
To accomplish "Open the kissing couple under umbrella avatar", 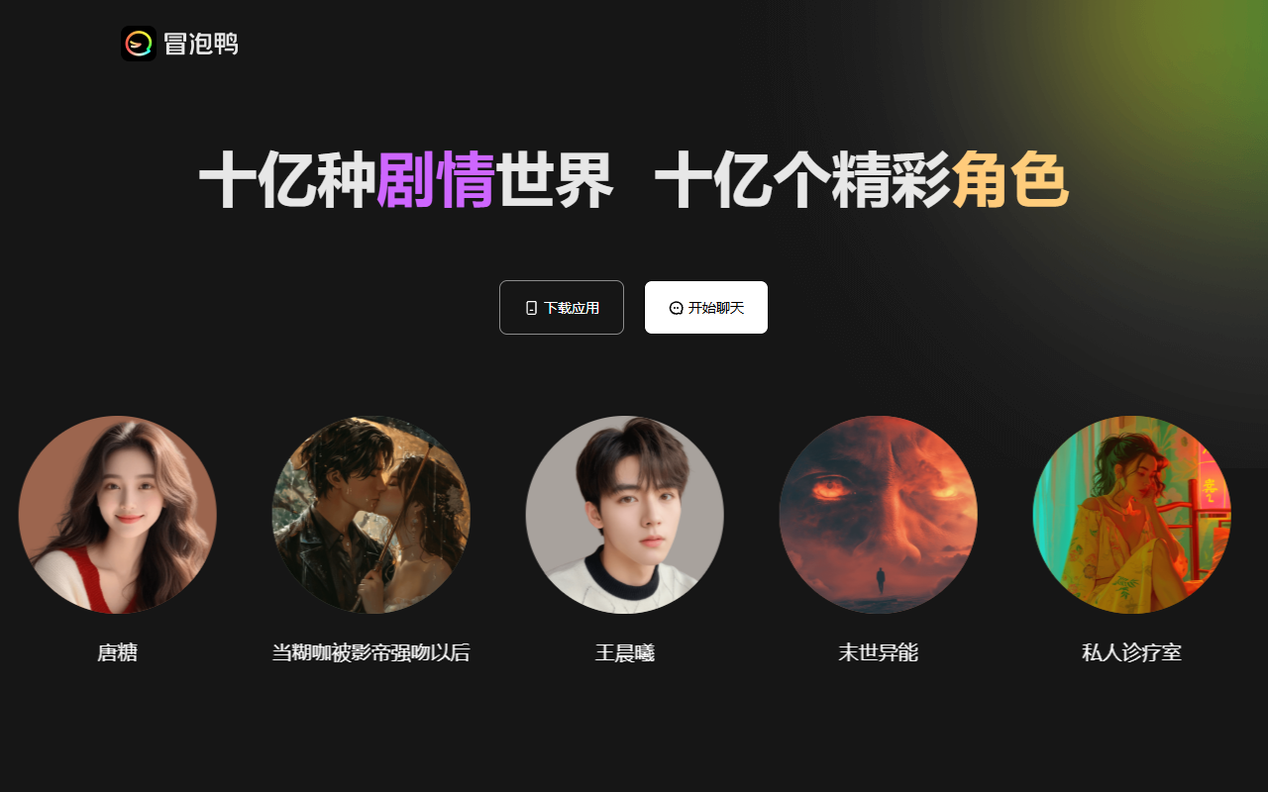I will coord(371,515).
